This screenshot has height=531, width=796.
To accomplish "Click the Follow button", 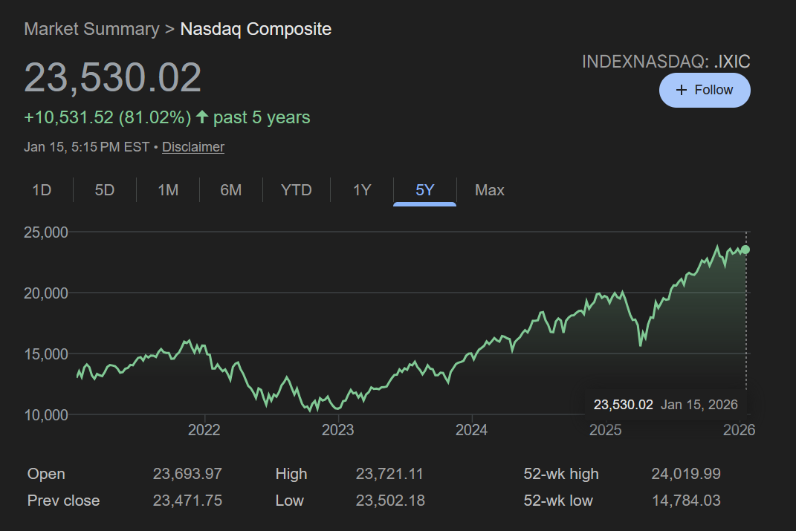I will [x=704, y=90].
